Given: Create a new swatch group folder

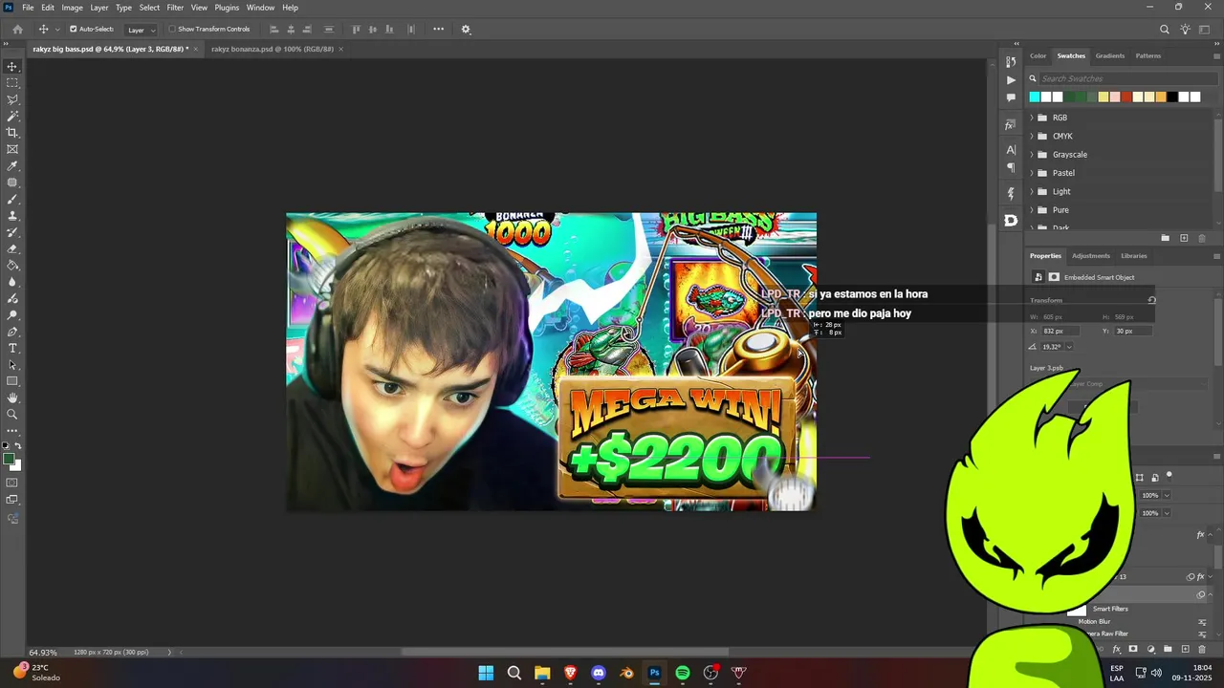Looking at the screenshot, I should pos(1165,238).
